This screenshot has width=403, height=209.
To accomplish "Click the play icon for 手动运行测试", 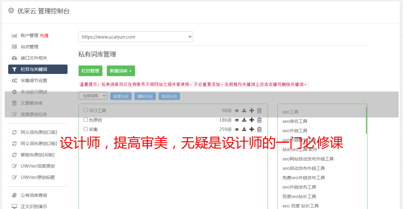I will 14,92.
